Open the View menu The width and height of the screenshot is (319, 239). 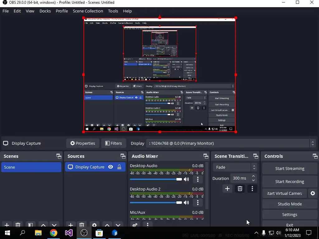pyautogui.click(x=30, y=11)
